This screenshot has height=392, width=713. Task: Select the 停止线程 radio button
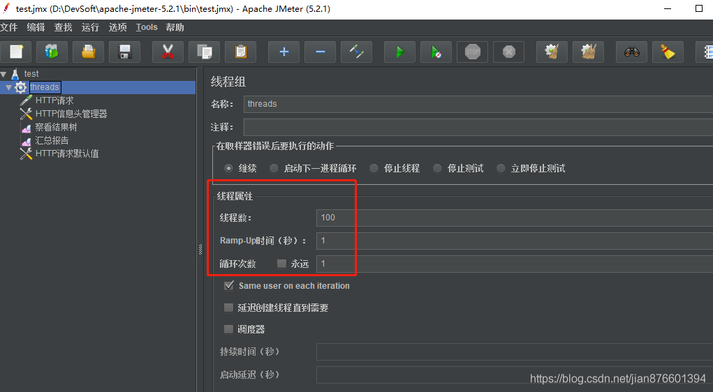pyautogui.click(x=374, y=169)
